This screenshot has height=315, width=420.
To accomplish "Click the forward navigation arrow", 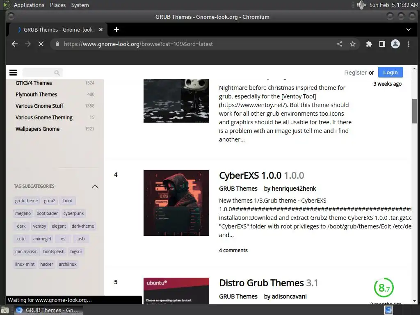I will click(x=28, y=44).
